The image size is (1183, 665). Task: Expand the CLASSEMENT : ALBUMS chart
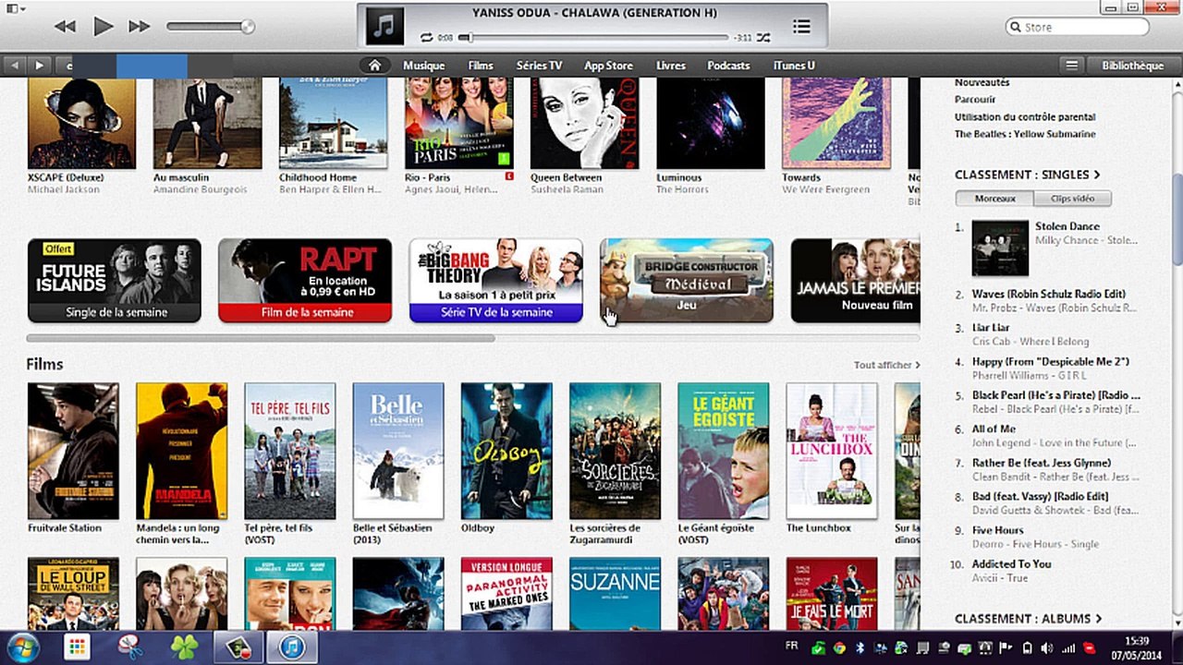(x=1028, y=619)
